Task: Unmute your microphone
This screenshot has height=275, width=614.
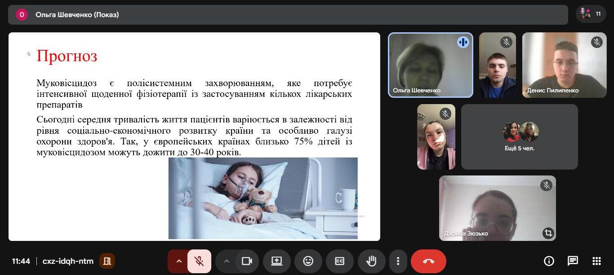Action: click(199, 261)
